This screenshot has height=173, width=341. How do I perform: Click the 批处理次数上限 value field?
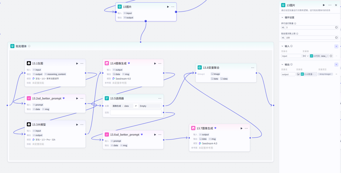(310, 38)
